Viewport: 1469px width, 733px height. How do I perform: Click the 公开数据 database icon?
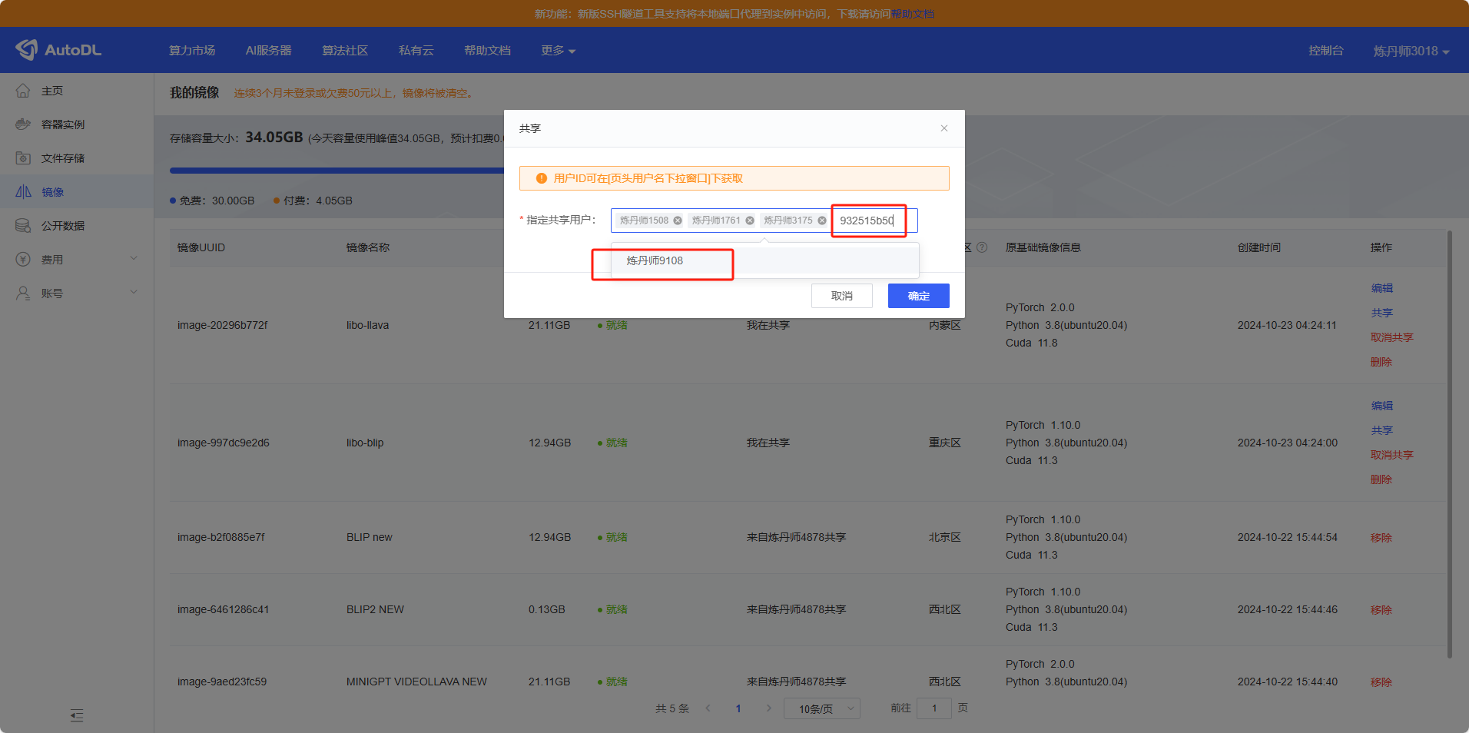pyautogui.click(x=23, y=226)
